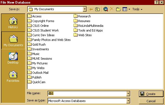The width and height of the screenshot is (165, 105).
Task: Select Family Photos and Web Sites folder
Action: tap(49, 40)
